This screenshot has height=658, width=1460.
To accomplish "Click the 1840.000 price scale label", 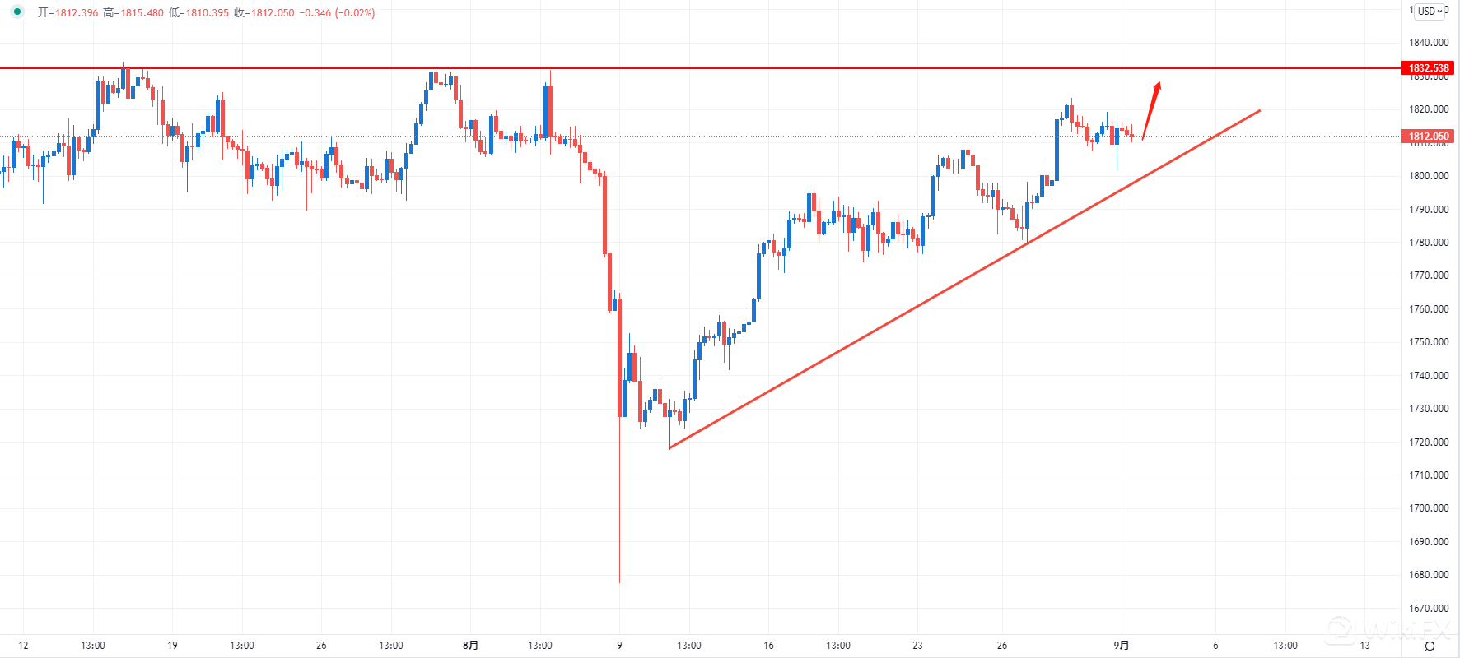I will pyautogui.click(x=1429, y=43).
